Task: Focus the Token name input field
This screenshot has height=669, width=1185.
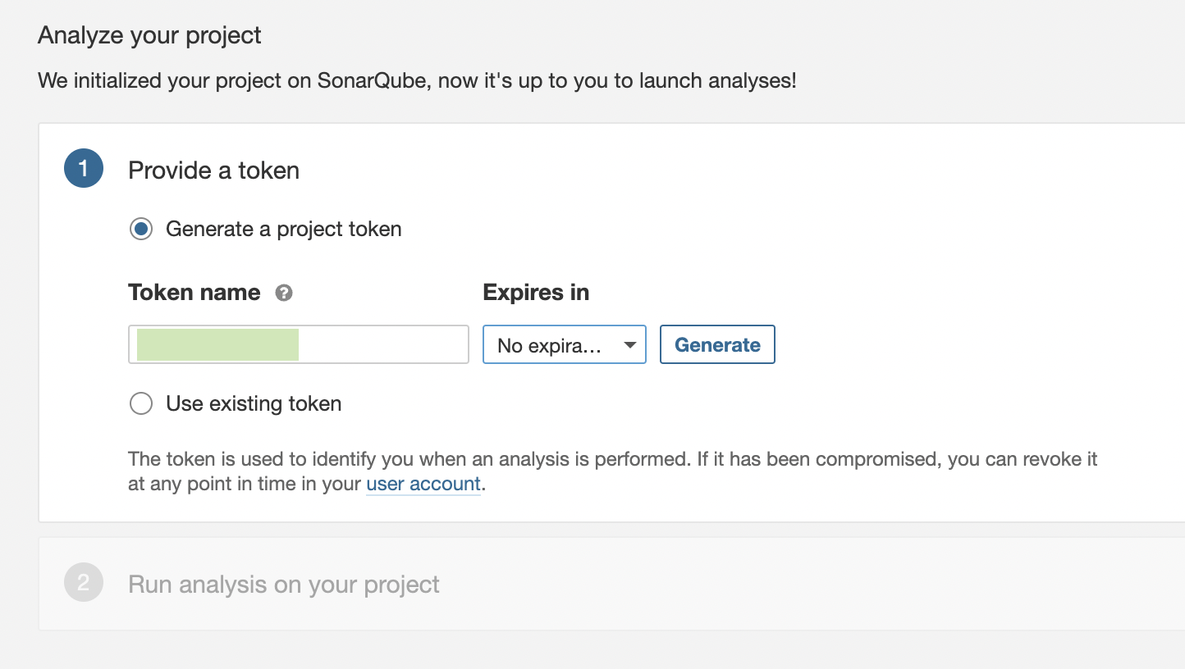Action: 382,345
